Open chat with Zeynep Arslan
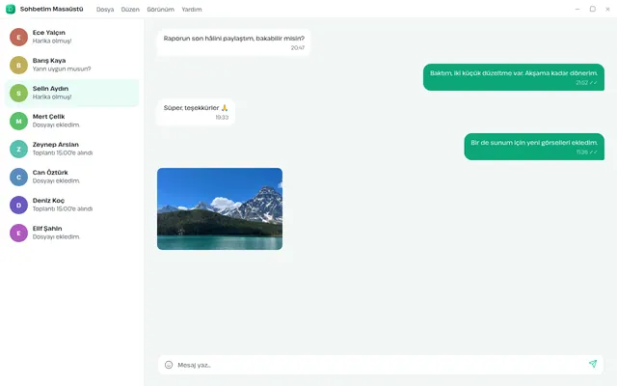The image size is (617, 386). coord(71,149)
